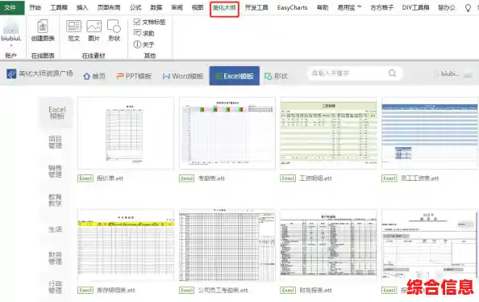Select 行政管理 category in sidebar
Screen dimensions: 479x302
pos(56,287)
